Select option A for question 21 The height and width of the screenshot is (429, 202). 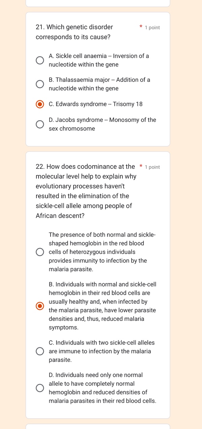click(40, 60)
